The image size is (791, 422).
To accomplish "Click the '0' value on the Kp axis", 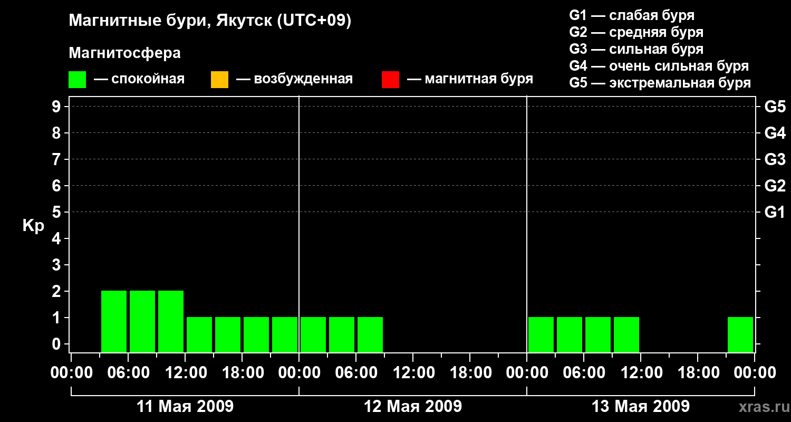I will pyautogui.click(x=57, y=344).
